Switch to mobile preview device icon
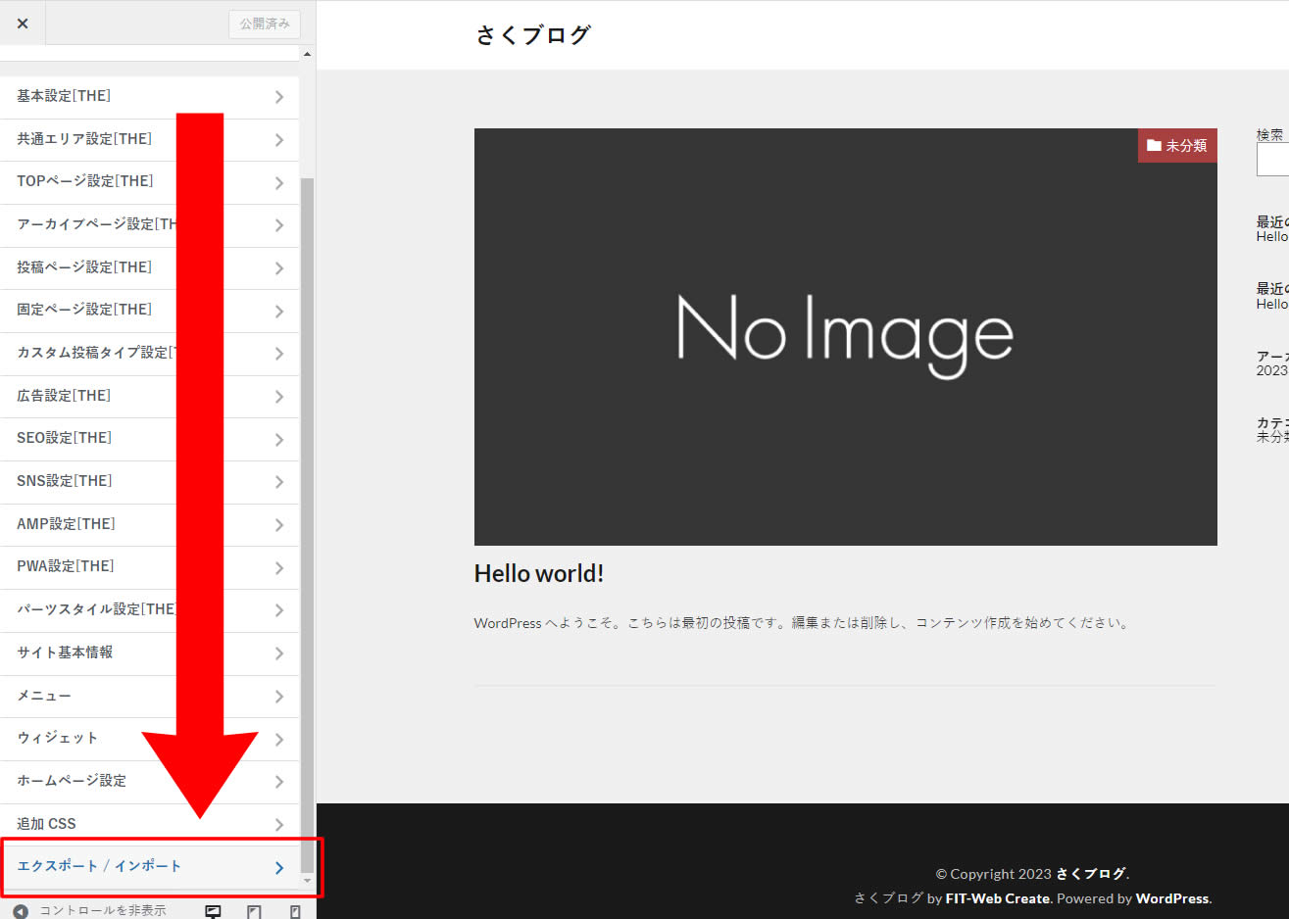This screenshot has height=919, width=1289. pyautogui.click(x=295, y=911)
